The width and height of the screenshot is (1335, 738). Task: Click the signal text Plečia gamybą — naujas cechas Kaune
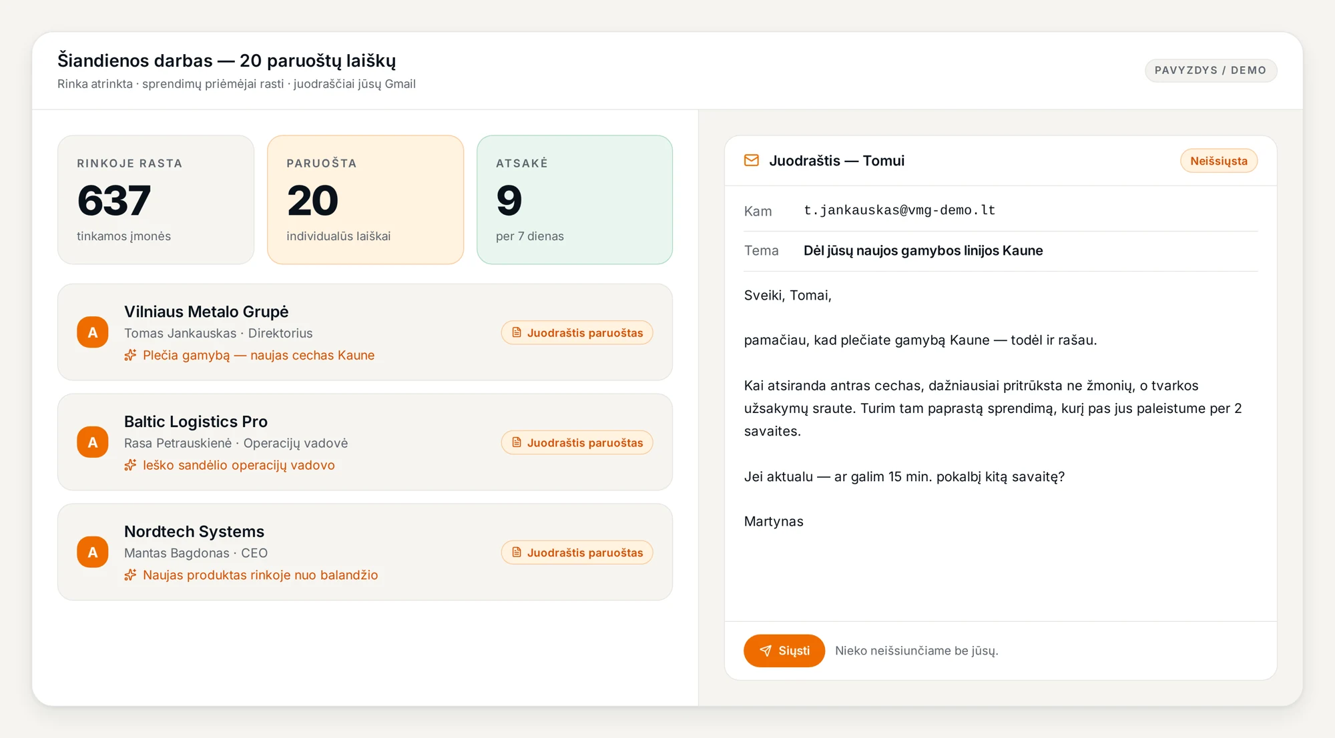pyautogui.click(x=258, y=355)
